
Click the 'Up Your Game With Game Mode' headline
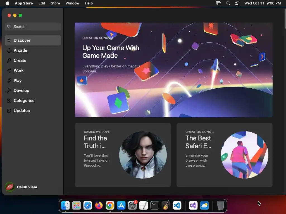coord(111,52)
